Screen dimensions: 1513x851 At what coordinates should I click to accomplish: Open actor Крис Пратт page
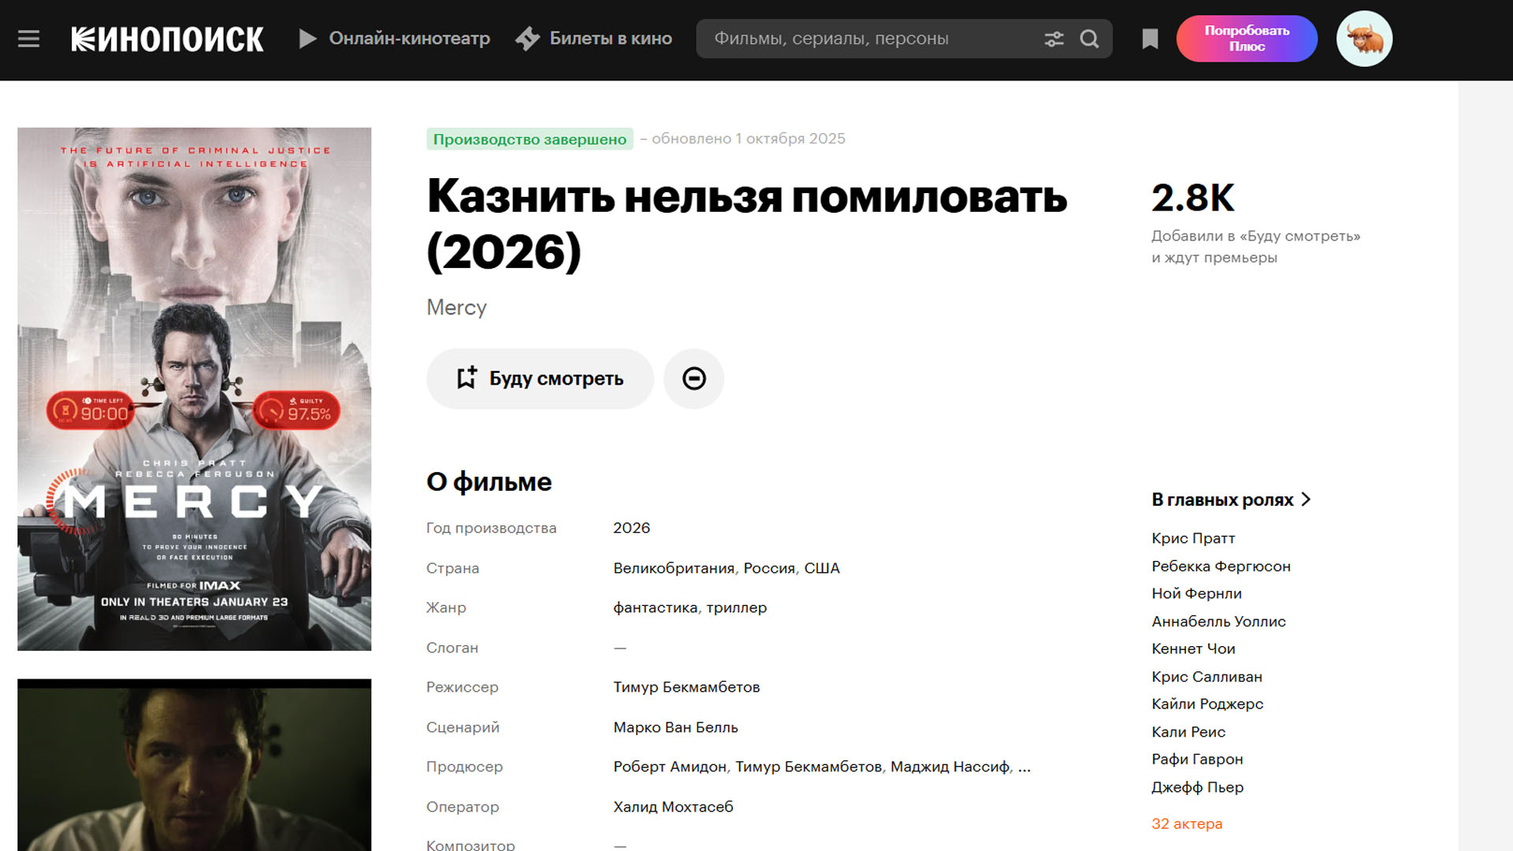tap(1193, 538)
